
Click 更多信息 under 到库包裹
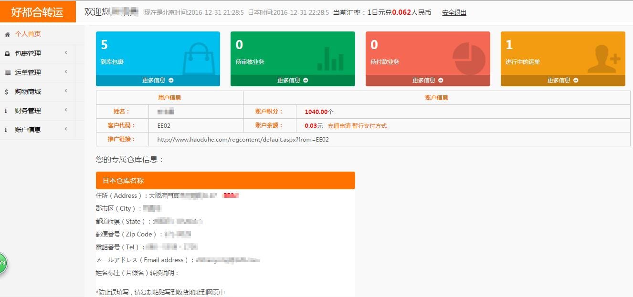coord(158,81)
